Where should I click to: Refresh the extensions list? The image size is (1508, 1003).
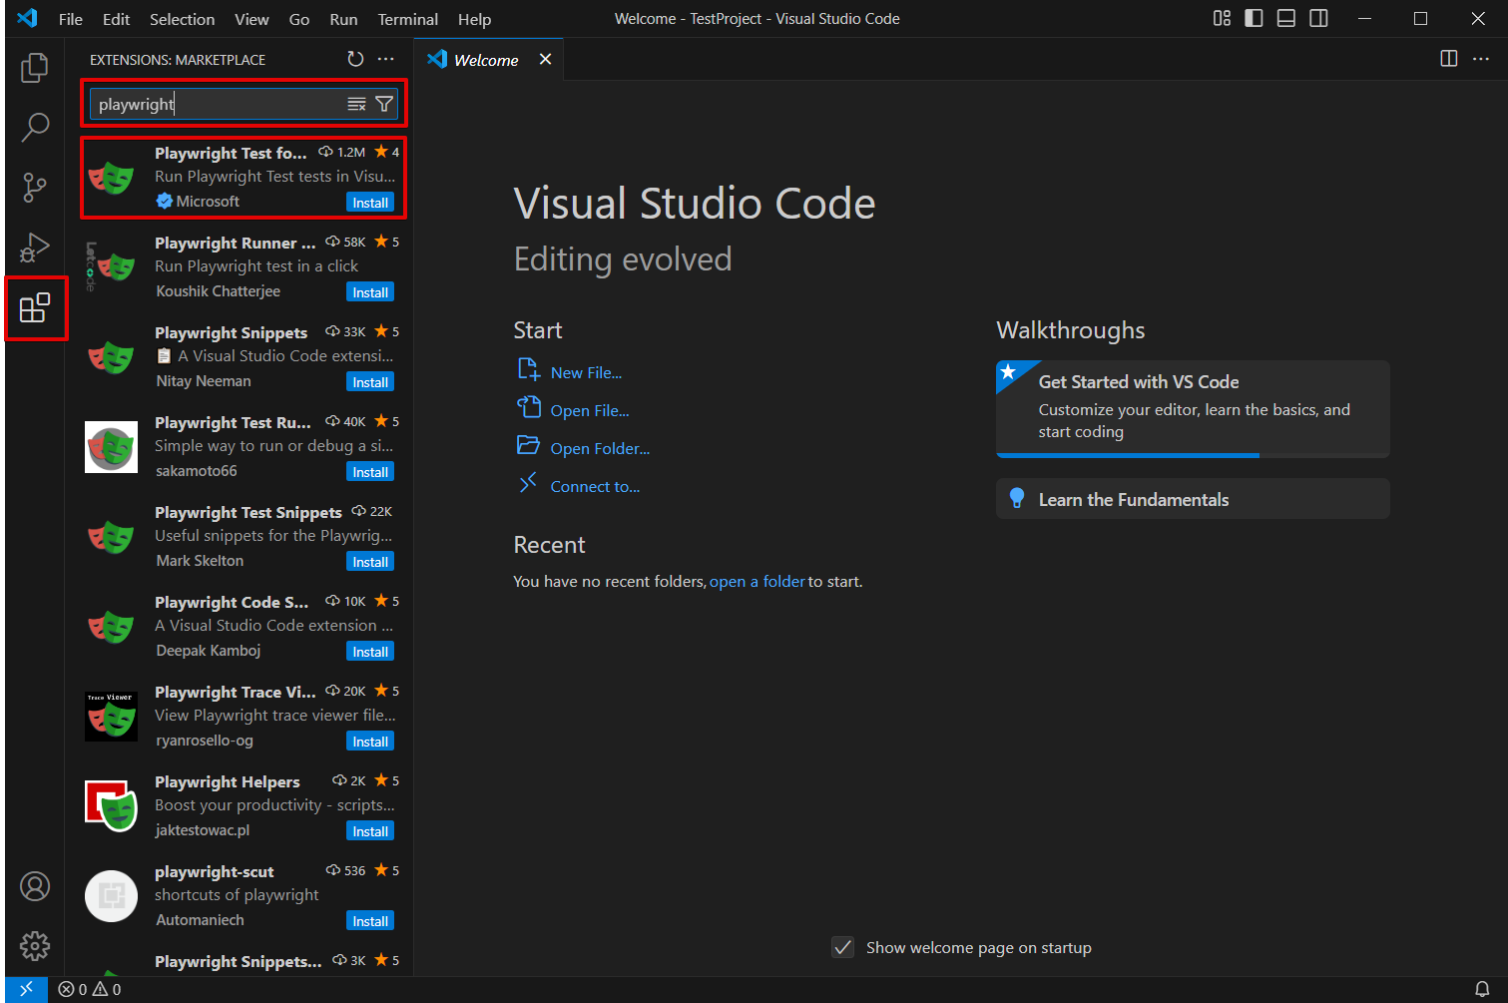pos(355,59)
